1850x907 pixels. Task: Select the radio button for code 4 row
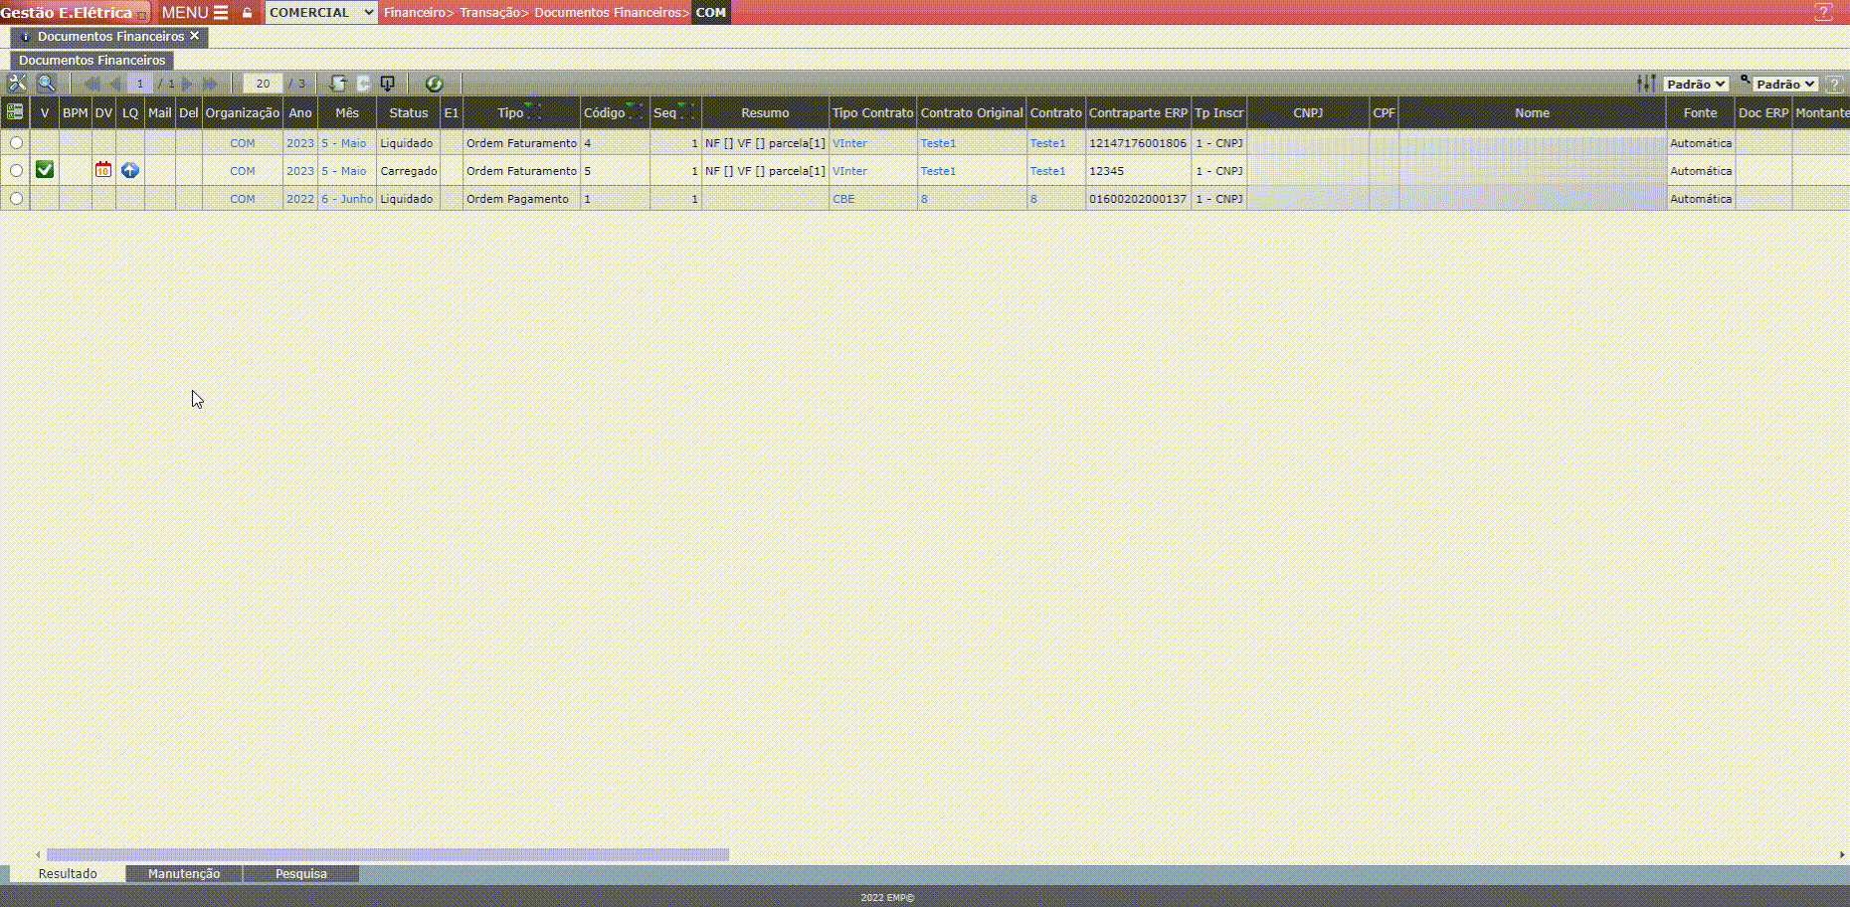point(16,143)
